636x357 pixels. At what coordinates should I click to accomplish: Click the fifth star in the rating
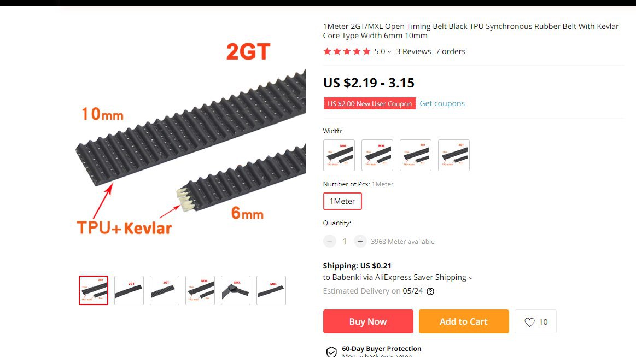367,51
